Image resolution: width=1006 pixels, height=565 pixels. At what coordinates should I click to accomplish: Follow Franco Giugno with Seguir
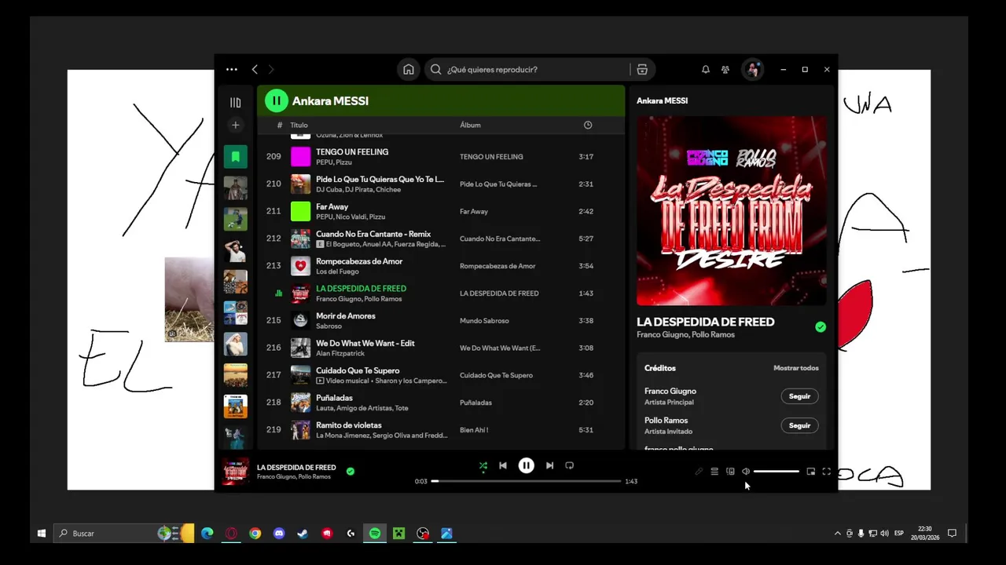[799, 396]
